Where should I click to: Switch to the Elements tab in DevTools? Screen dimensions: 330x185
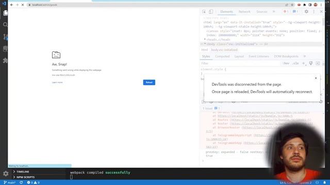click(x=226, y=11)
